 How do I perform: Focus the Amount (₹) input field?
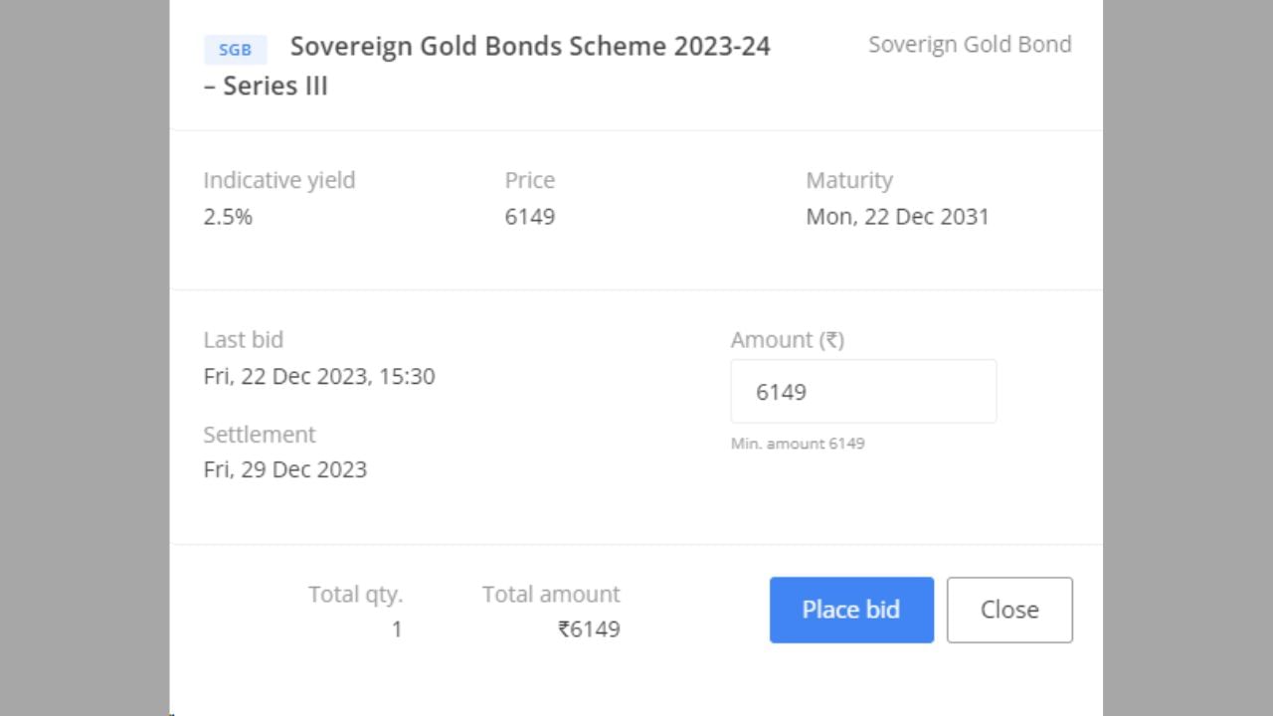pyautogui.click(x=863, y=392)
